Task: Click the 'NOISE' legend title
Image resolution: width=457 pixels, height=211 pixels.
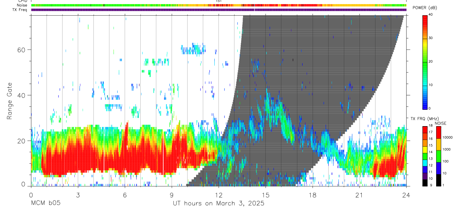Action: tap(440, 123)
